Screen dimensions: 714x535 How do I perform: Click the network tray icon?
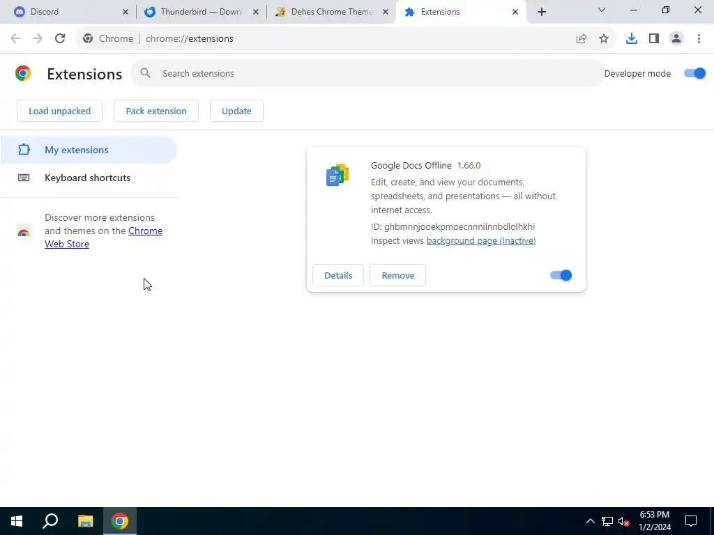pyautogui.click(x=607, y=521)
